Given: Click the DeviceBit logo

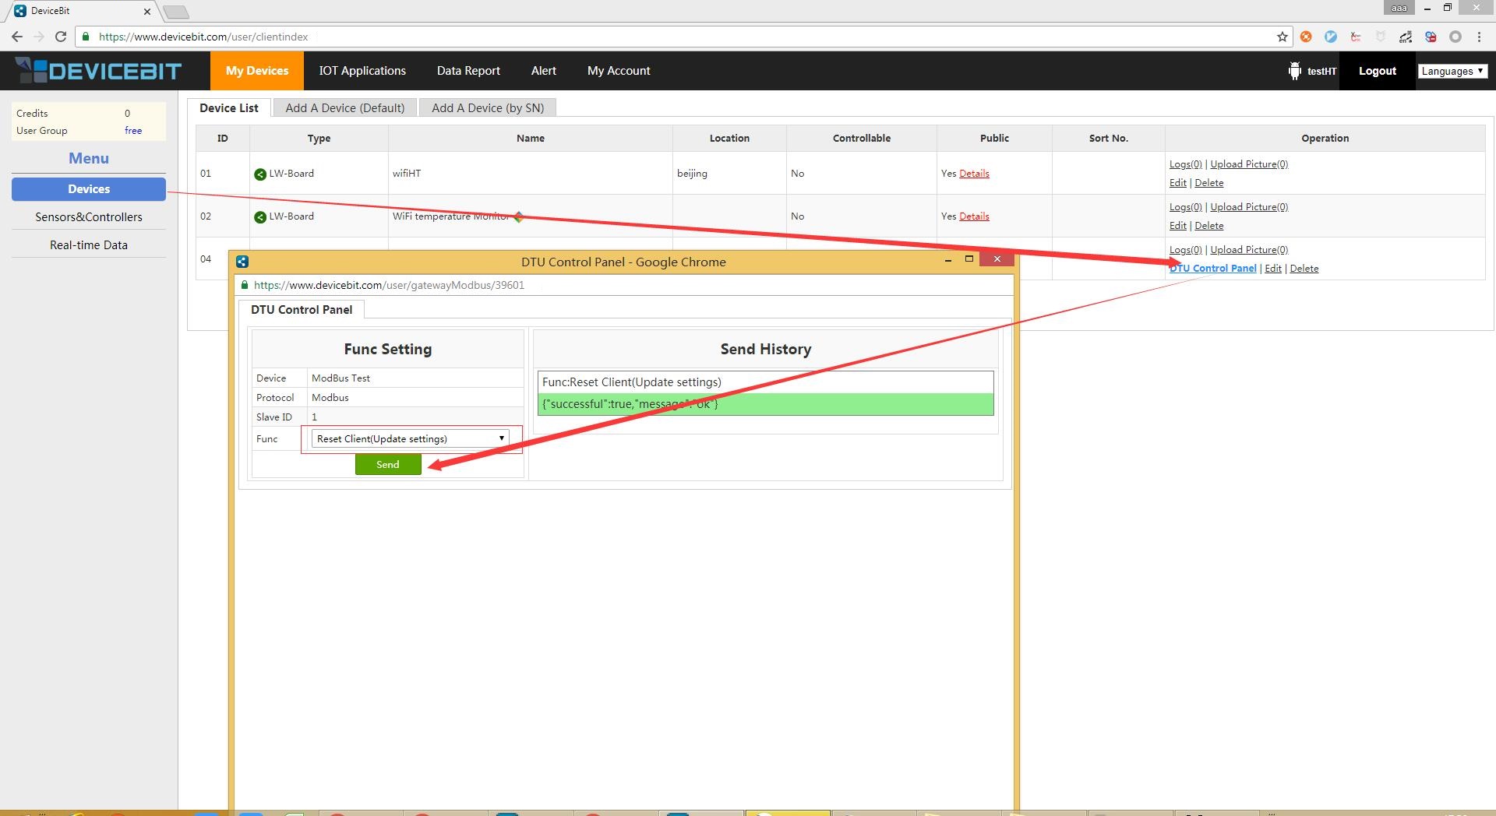Looking at the screenshot, I should 98,71.
